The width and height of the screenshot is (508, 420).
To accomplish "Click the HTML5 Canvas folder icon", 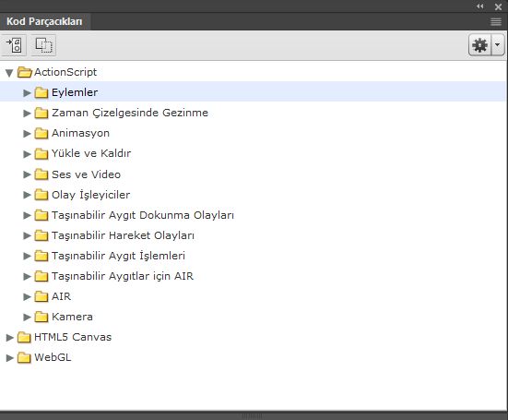I will (x=24, y=337).
